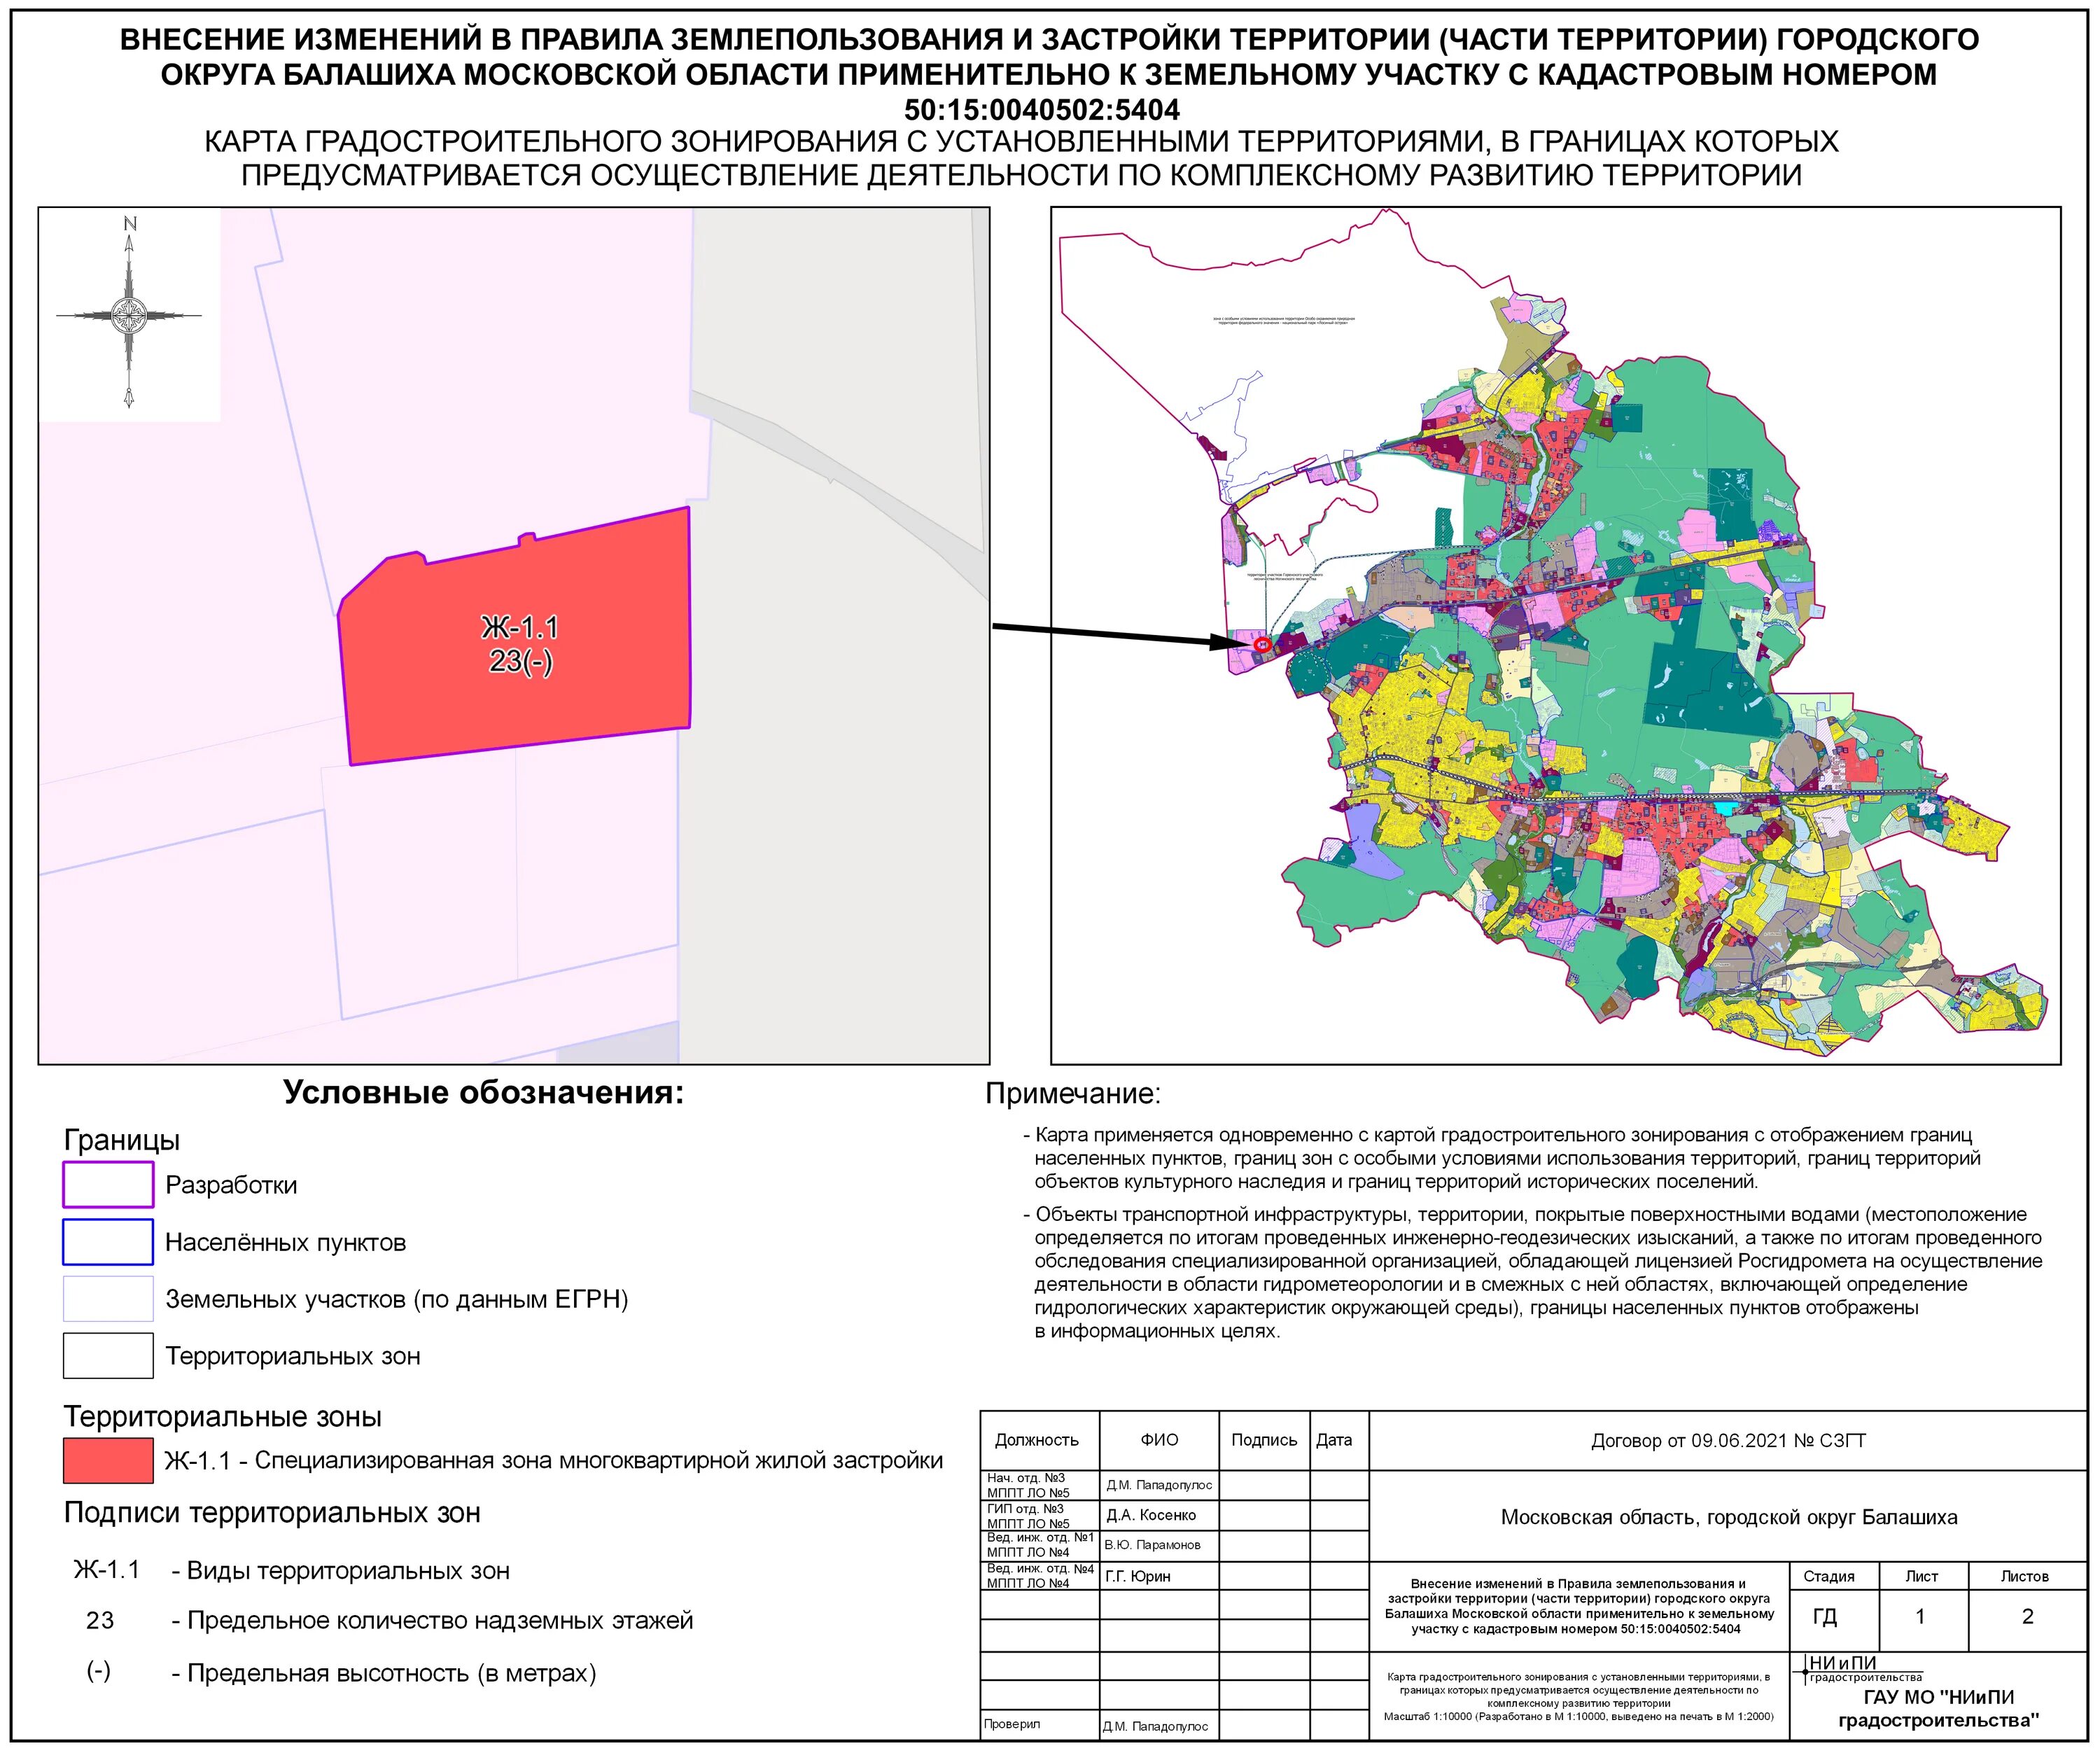The height and width of the screenshot is (1753, 2100).
Task: Click the ГАУ МО "НИиПИ градостроительства" text
Action: coord(1938,1709)
